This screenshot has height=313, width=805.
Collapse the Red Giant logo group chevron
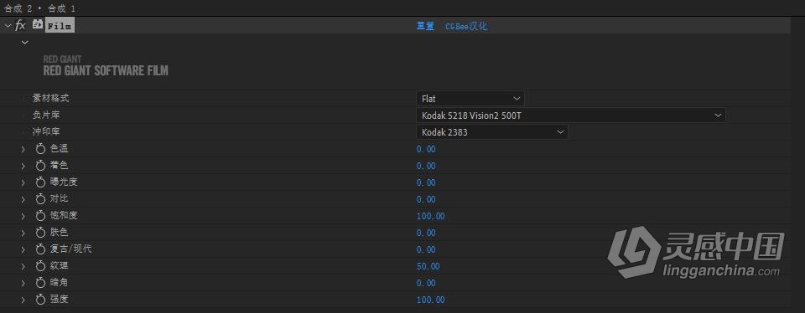(x=24, y=43)
